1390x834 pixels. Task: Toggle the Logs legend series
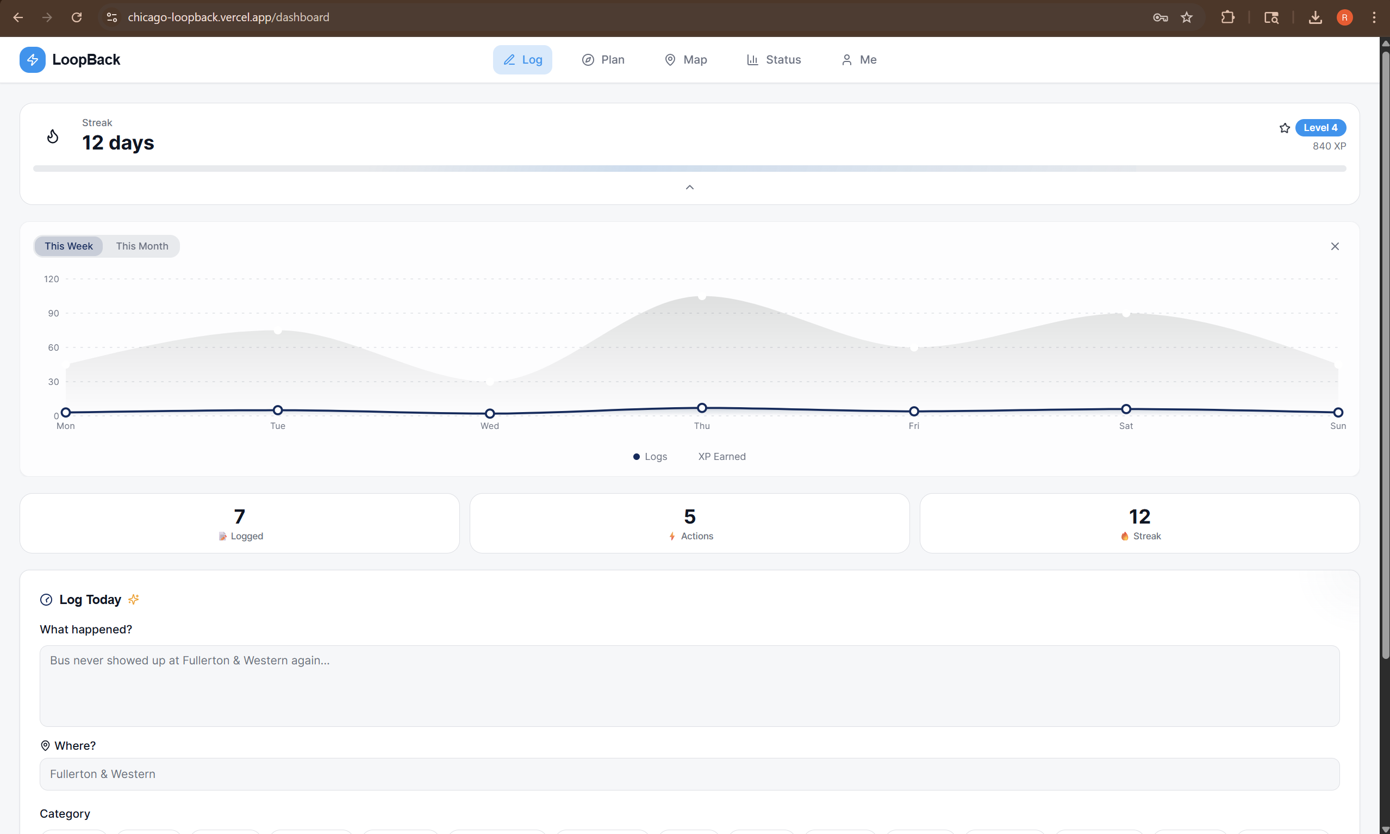tap(650, 456)
